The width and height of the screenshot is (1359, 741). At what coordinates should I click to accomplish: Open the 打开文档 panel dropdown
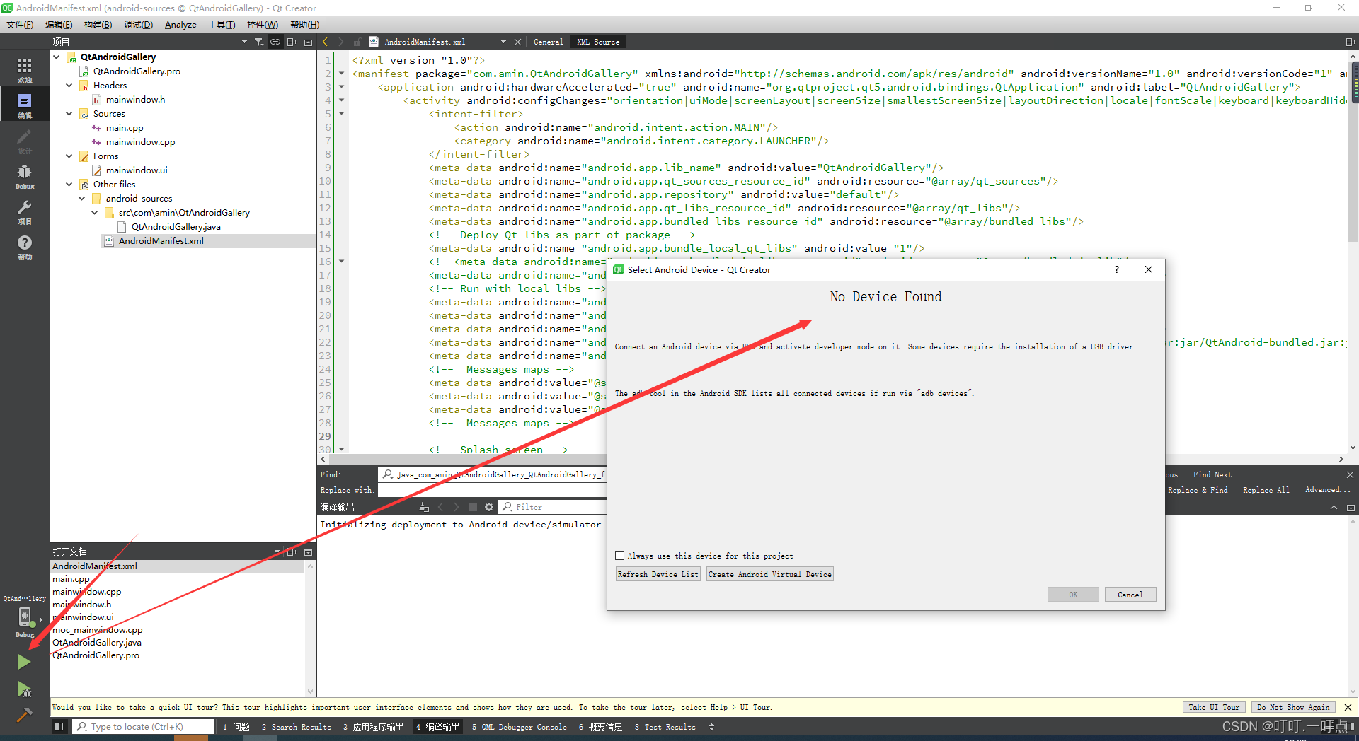click(x=277, y=552)
